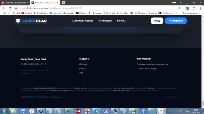
Task: Open the btc to usd bookmark
Action: 109,13
